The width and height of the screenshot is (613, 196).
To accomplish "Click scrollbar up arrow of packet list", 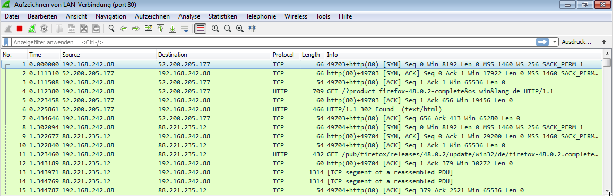I will 607,54.
